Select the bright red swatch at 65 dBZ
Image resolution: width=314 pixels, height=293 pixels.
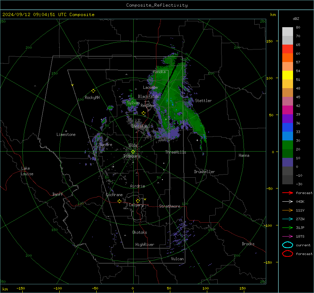point(287,49)
